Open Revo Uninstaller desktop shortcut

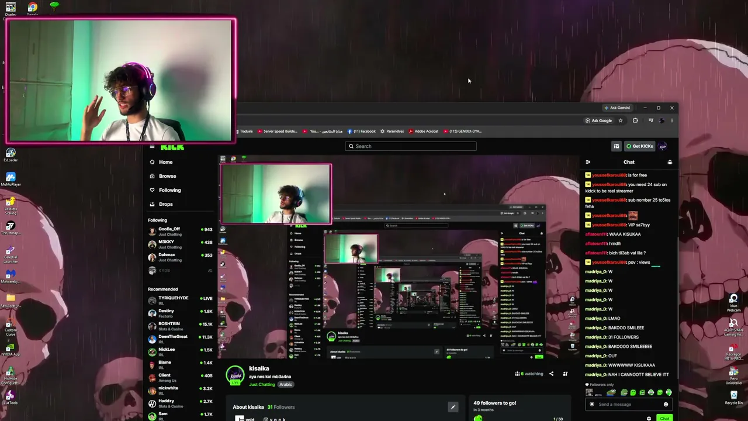click(x=734, y=374)
